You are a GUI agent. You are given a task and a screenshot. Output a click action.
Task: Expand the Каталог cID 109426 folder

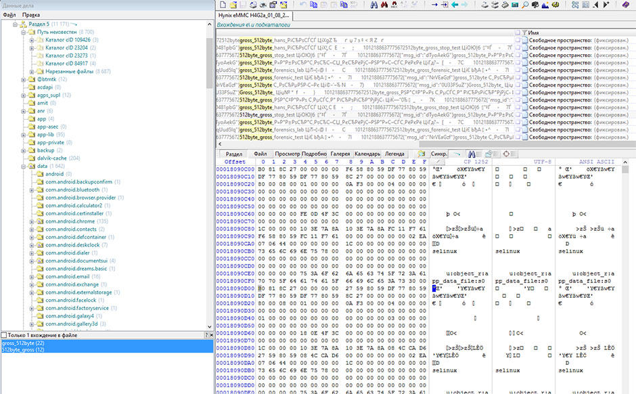[x=32, y=40]
